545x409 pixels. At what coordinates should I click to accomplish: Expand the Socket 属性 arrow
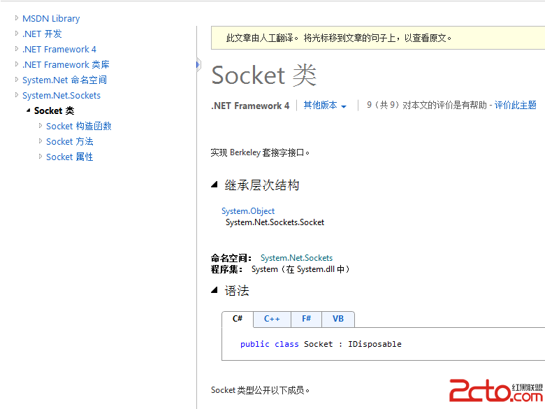pyautogui.click(x=41, y=156)
